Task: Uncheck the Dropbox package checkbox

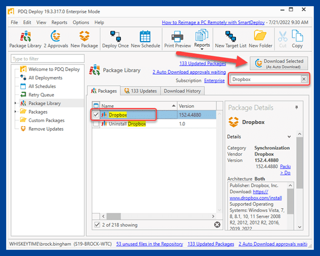Action: [96, 115]
